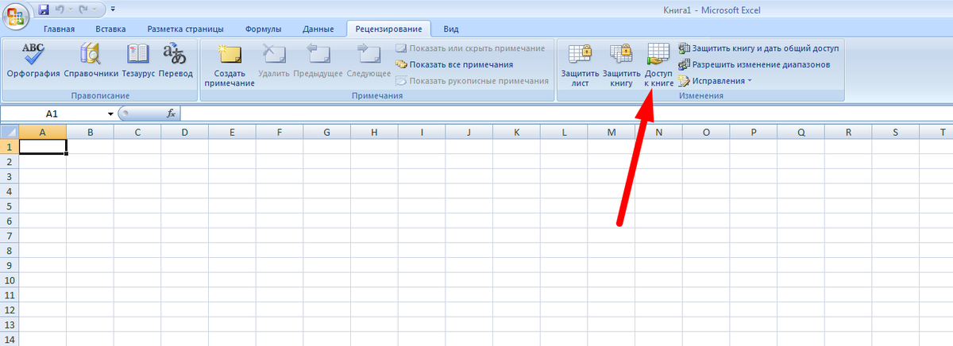The image size is (953, 346).
Task: Select column E header
Action: pos(232,133)
